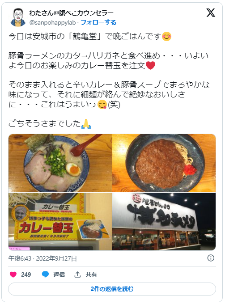Open the night storefront sign photo
Image resolution: width=225 pixels, height=304 pixels.
click(x=164, y=221)
